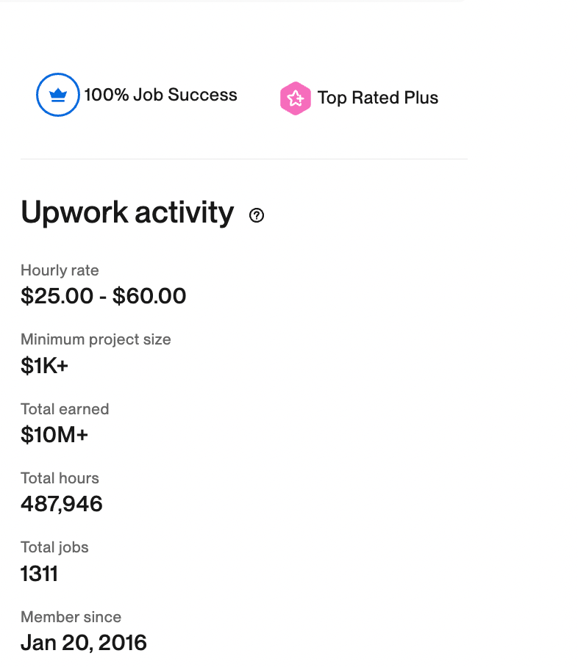Click the "Total hours" label
578x667 pixels.
point(60,478)
